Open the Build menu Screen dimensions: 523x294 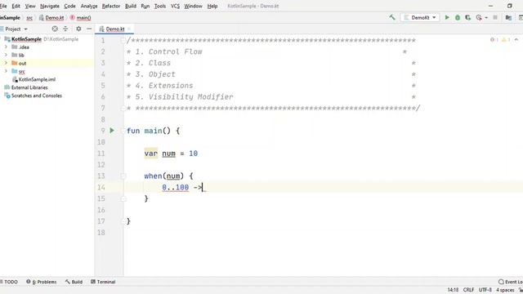pyautogui.click(x=131, y=6)
